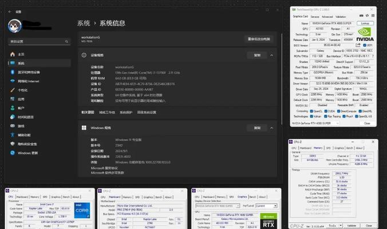Open 时间和语言 time and language icon

[x=13, y=117]
